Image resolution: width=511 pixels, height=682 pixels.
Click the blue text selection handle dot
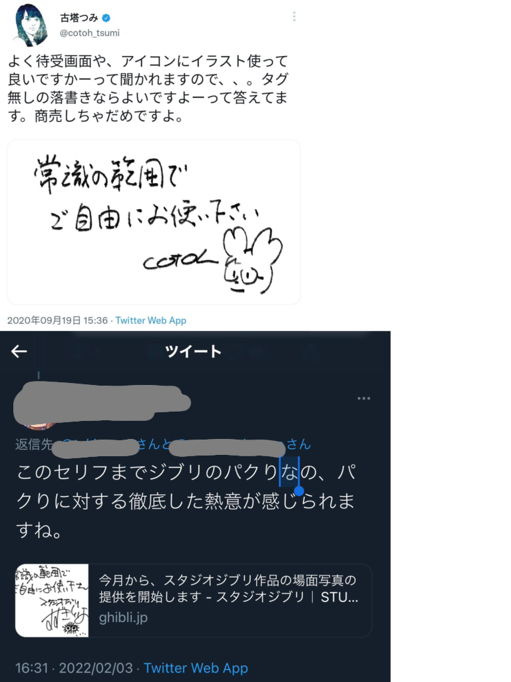[299, 491]
